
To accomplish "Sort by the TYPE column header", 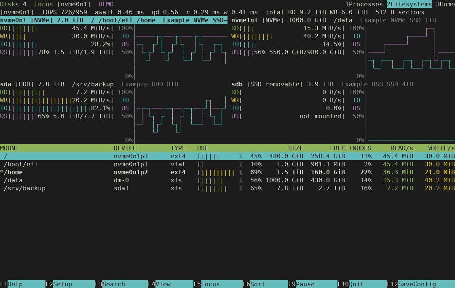I will coord(178,148).
